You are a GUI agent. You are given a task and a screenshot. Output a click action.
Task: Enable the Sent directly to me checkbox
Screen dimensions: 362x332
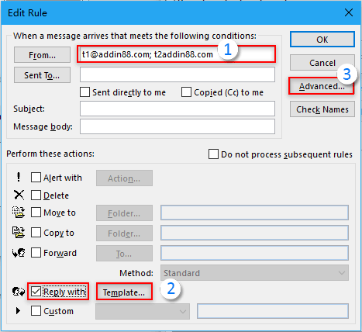[84, 92]
